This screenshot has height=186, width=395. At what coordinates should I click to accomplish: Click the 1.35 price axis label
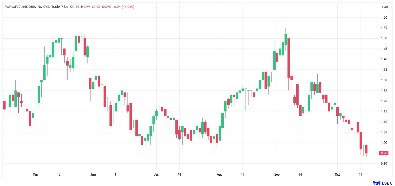coord(384,70)
